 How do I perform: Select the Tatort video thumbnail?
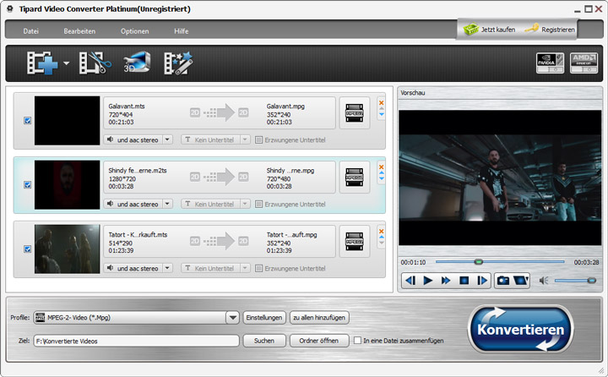coord(67,249)
